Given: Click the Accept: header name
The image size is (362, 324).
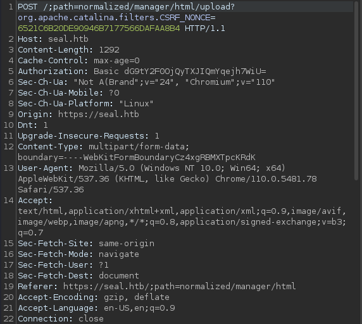Looking at the screenshot, I should click(x=35, y=201).
